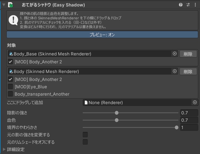The width and height of the screenshot is (200, 154).
Task: Enable 元のリムシェードをオフにする checkbox
Action: [x=85, y=142]
